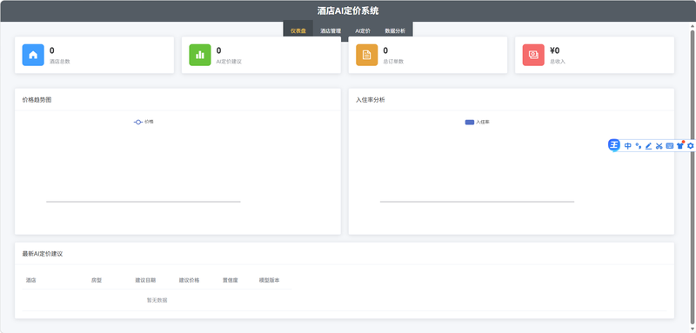Click the 总订单数 label
The image size is (696, 333).
[394, 62]
